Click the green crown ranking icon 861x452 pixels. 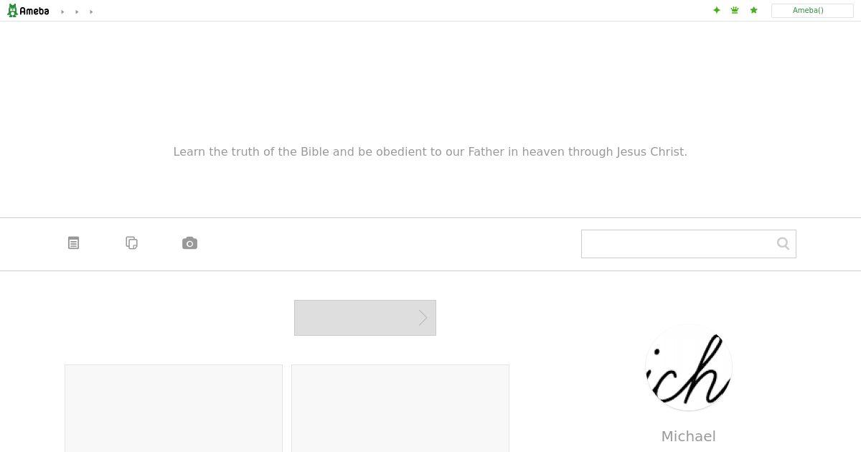click(x=735, y=10)
